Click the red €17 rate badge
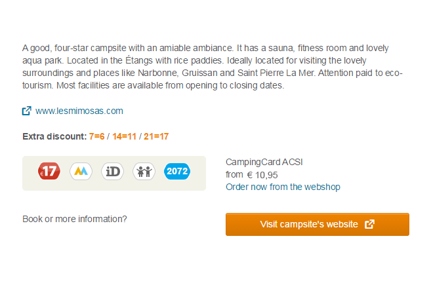The width and height of the screenshot is (431, 287). click(49, 171)
